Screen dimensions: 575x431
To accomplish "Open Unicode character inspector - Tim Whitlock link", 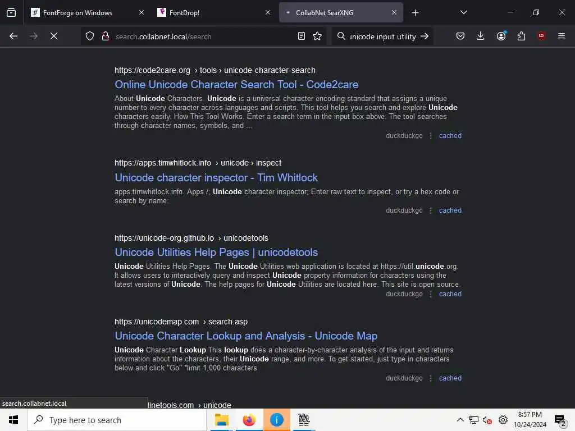I will click(x=216, y=178).
